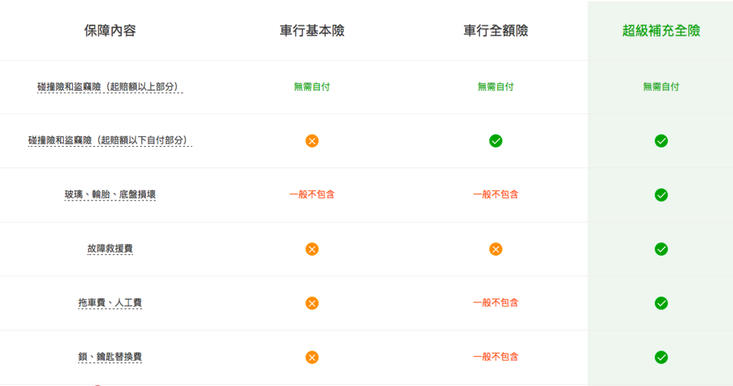Click orange X for 車行基本險 起賠額以下自付部分
Image resolution: width=733 pixels, height=386 pixels.
312,141
